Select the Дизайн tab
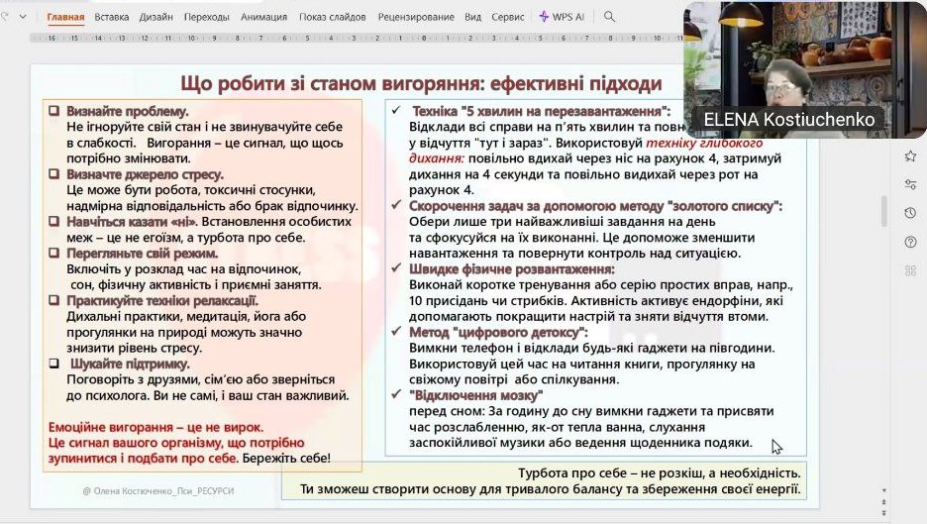927x524 pixels. tap(154, 17)
